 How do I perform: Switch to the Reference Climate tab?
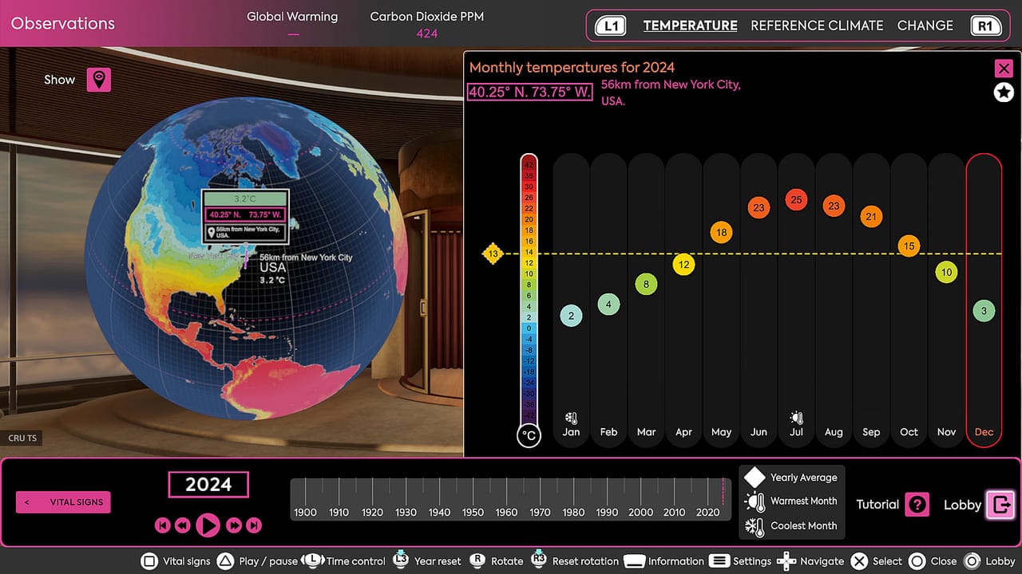[x=816, y=26]
